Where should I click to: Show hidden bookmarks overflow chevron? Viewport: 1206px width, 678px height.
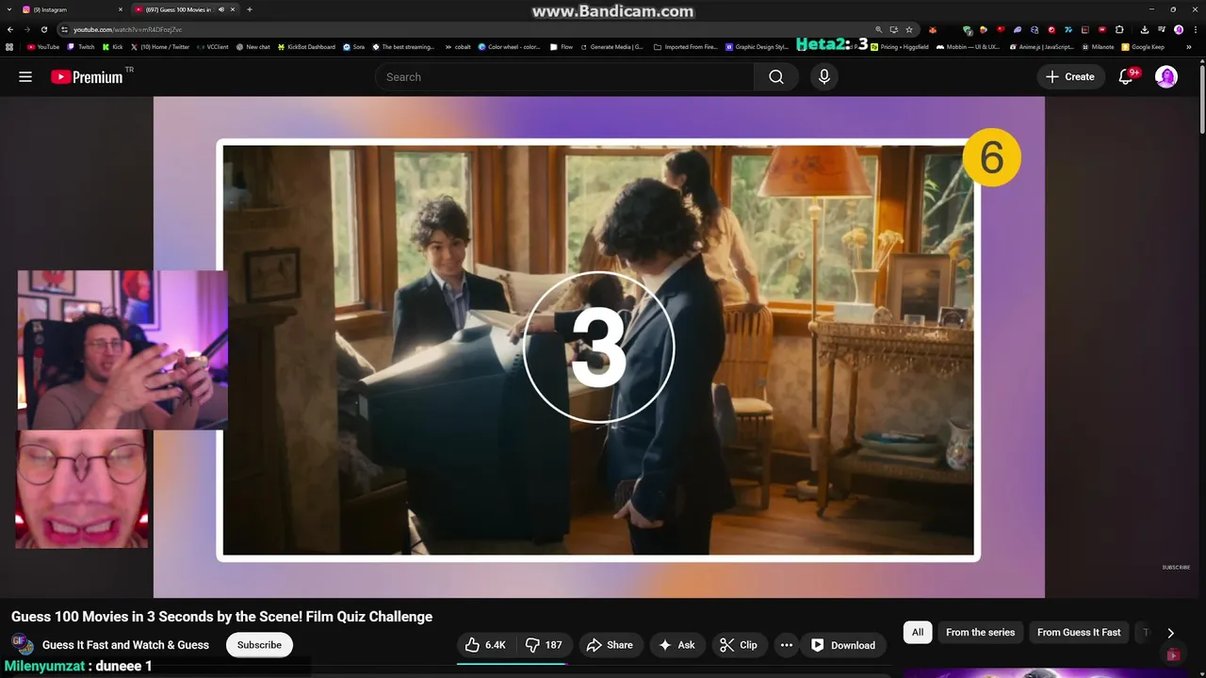click(x=1189, y=46)
